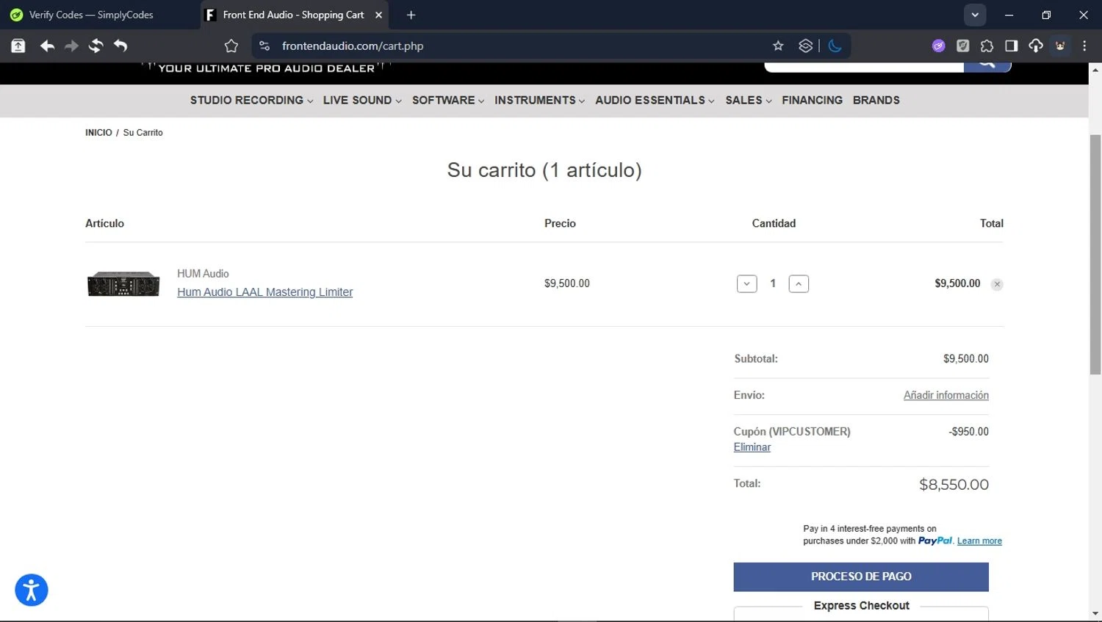1102x622 pixels.
Task: Click the browser forward arrow
Action: pyautogui.click(x=71, y=46)
